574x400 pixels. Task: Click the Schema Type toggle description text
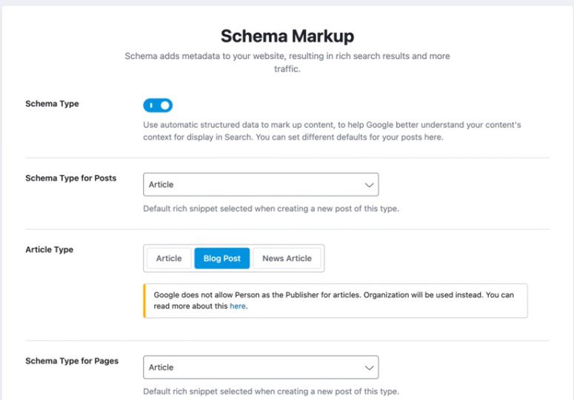(332, 131)
